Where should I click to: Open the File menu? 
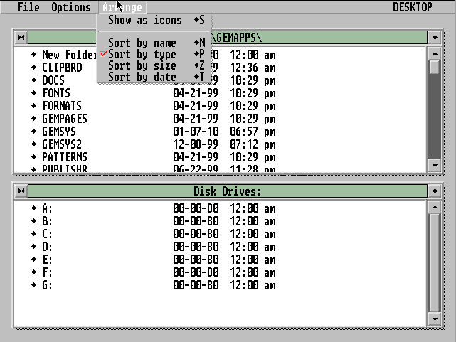(x=28, y=8)
